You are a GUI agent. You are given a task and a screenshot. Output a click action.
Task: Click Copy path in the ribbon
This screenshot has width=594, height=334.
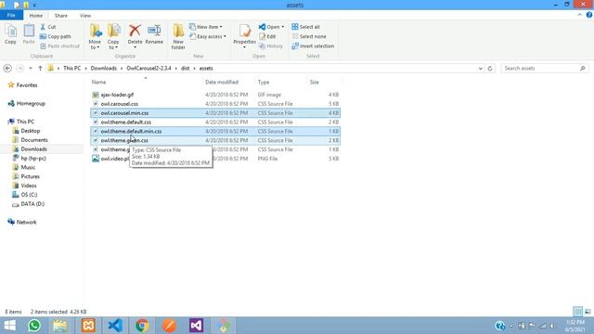click(x=56, y=36)
